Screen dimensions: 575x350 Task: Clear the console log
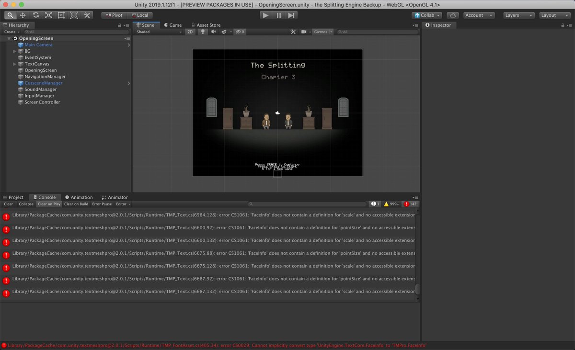click(x=9, y=204)
